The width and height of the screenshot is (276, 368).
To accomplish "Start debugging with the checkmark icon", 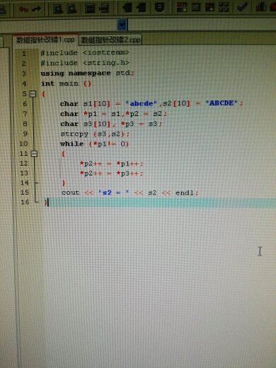I will tap(242, 6).
